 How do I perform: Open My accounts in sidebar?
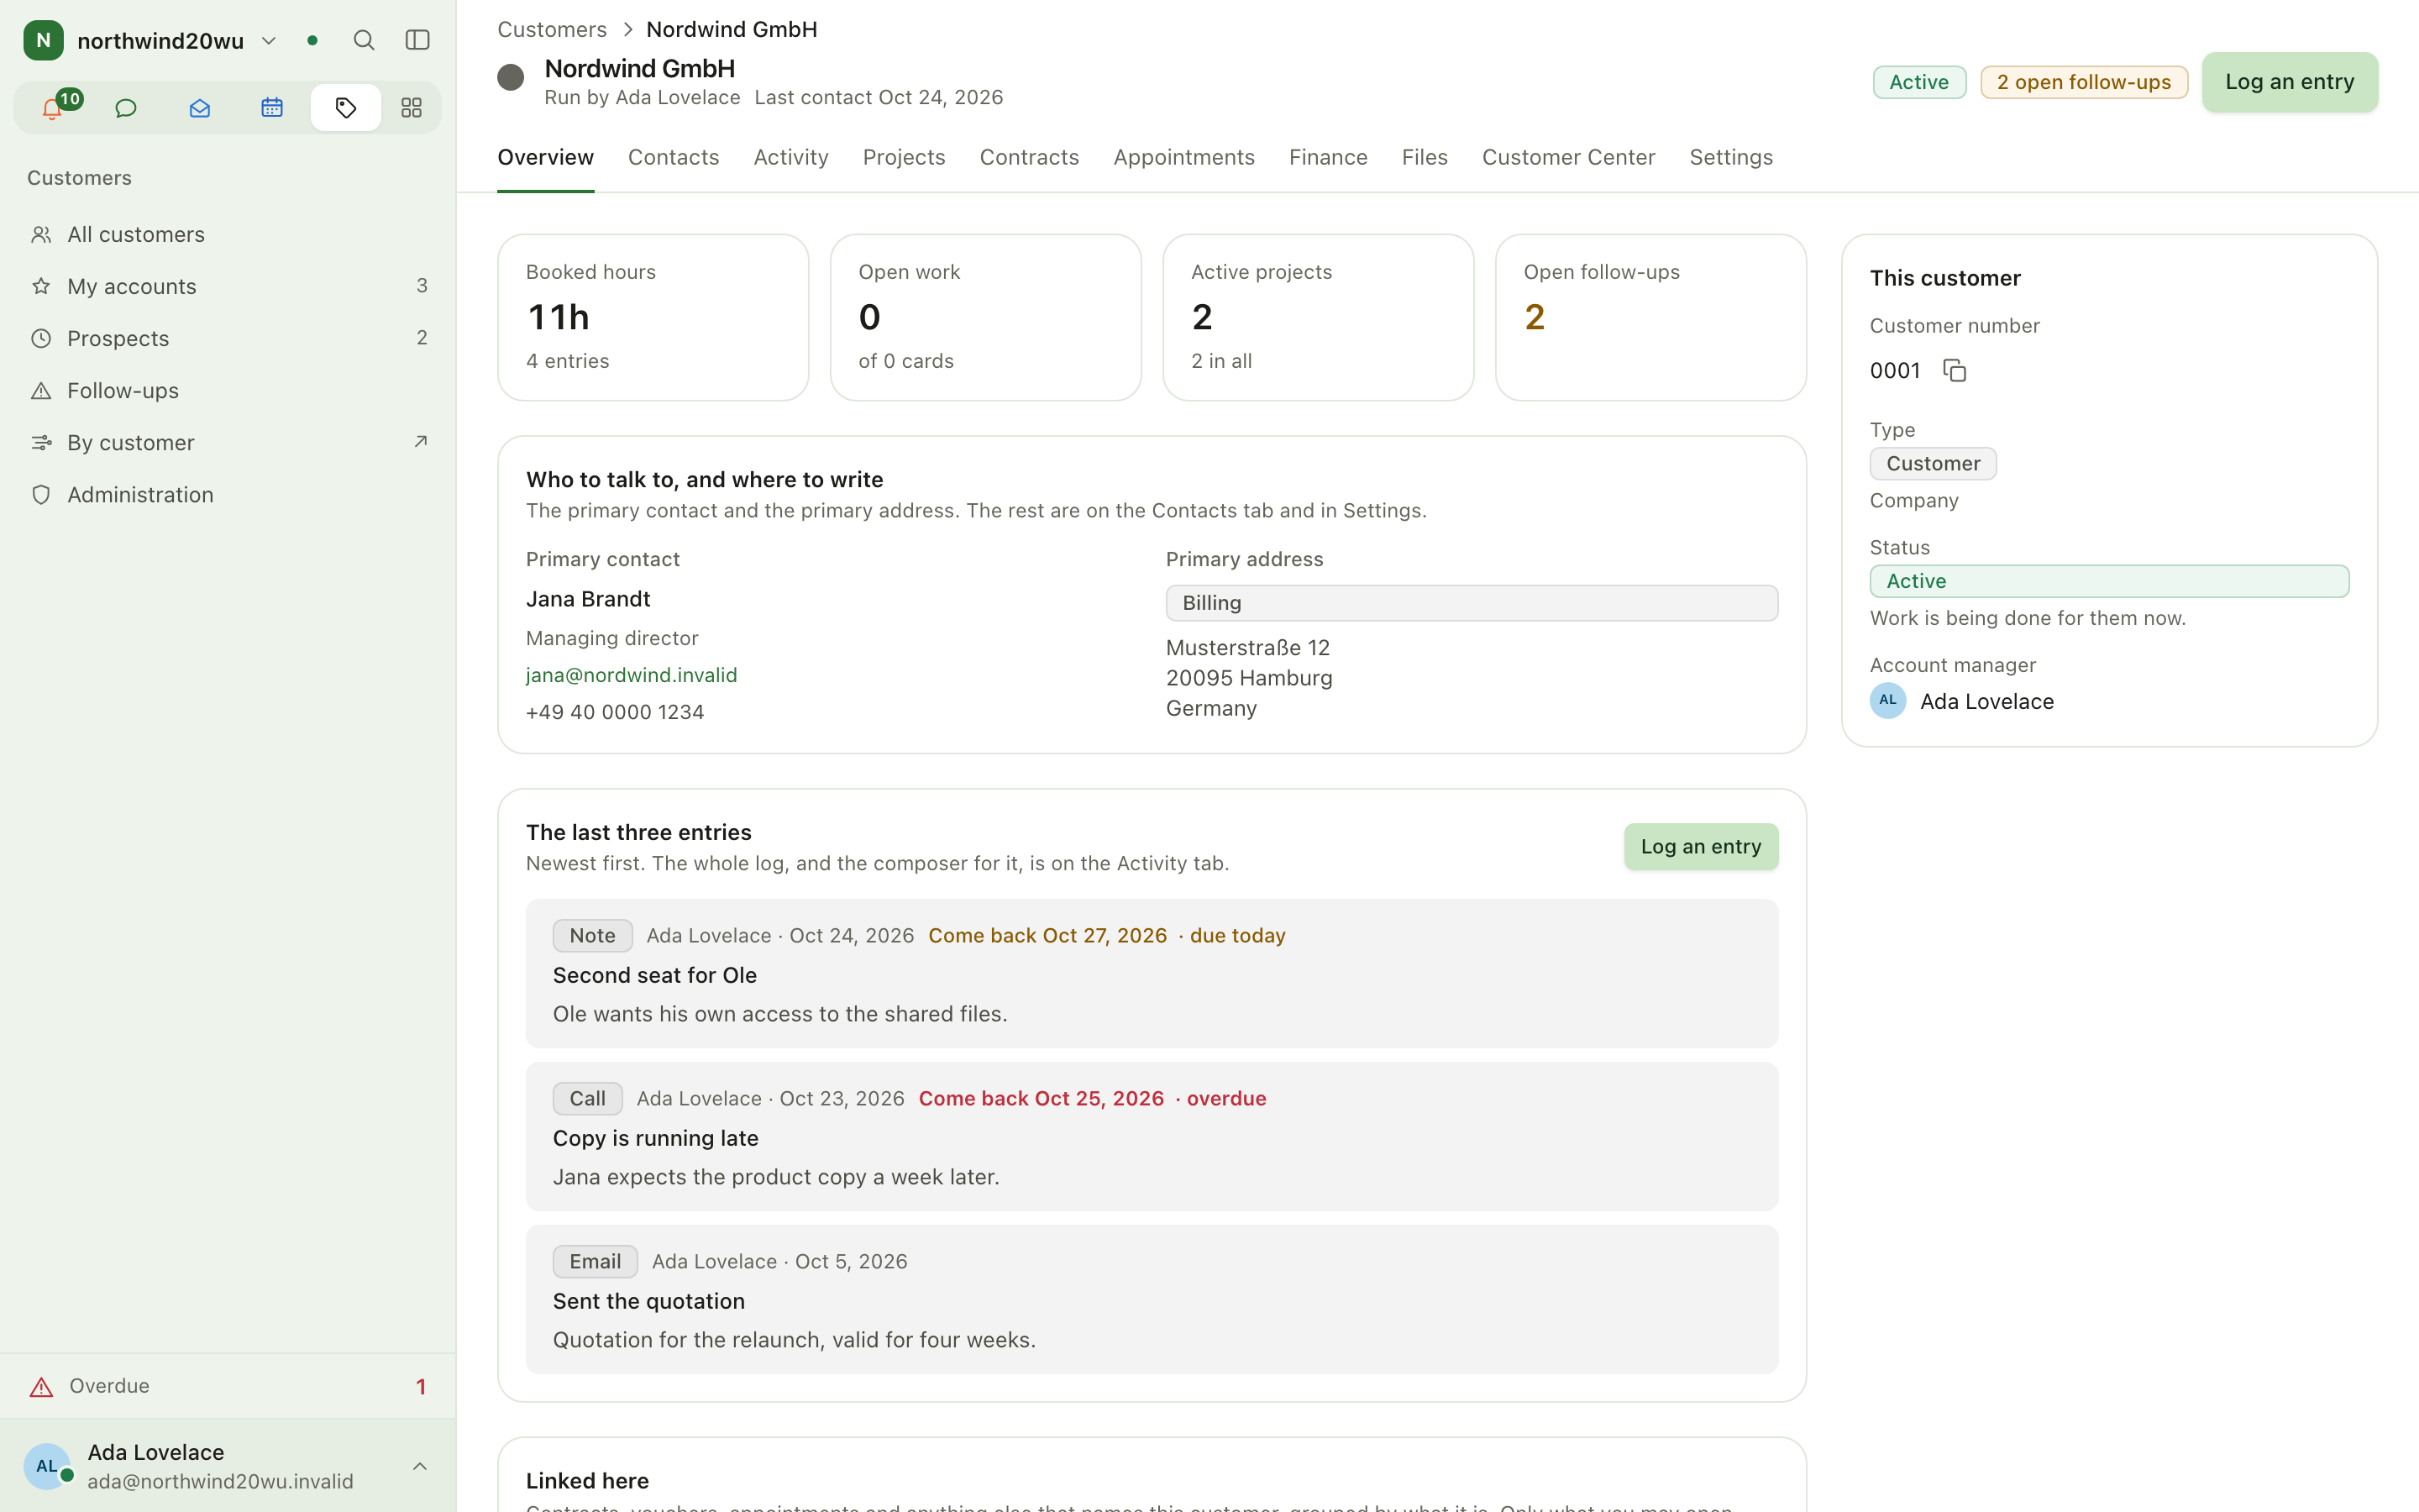(x=228, y=286)
